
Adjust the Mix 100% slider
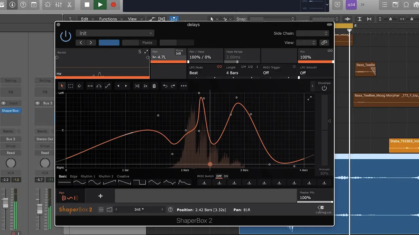(316, 62)
